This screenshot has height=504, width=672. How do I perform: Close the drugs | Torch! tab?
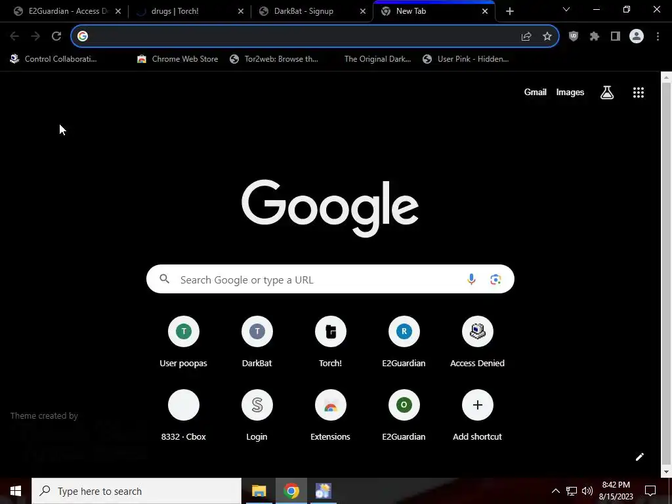241,11
